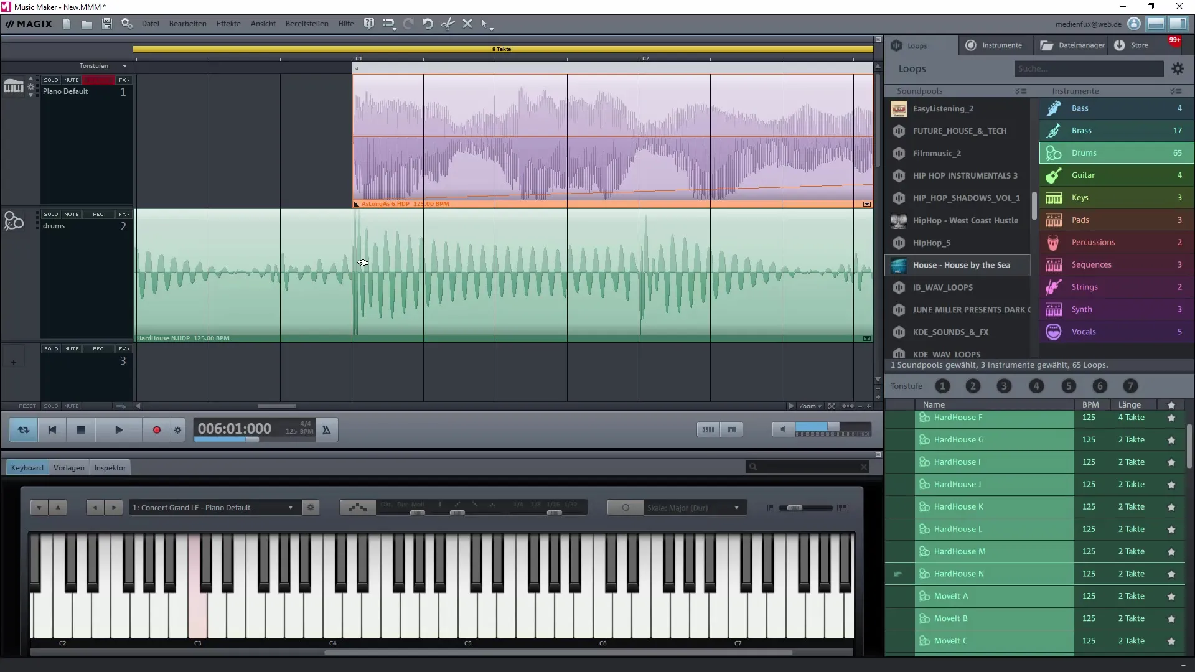1195x672 pixels.
Task: Click the Name column header
Action: coord(995,404)
